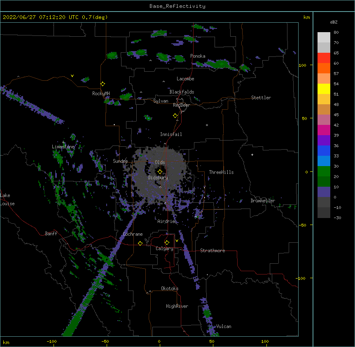
Task: Select the 80 dBZ white color swatch
Action: (324, 37)
